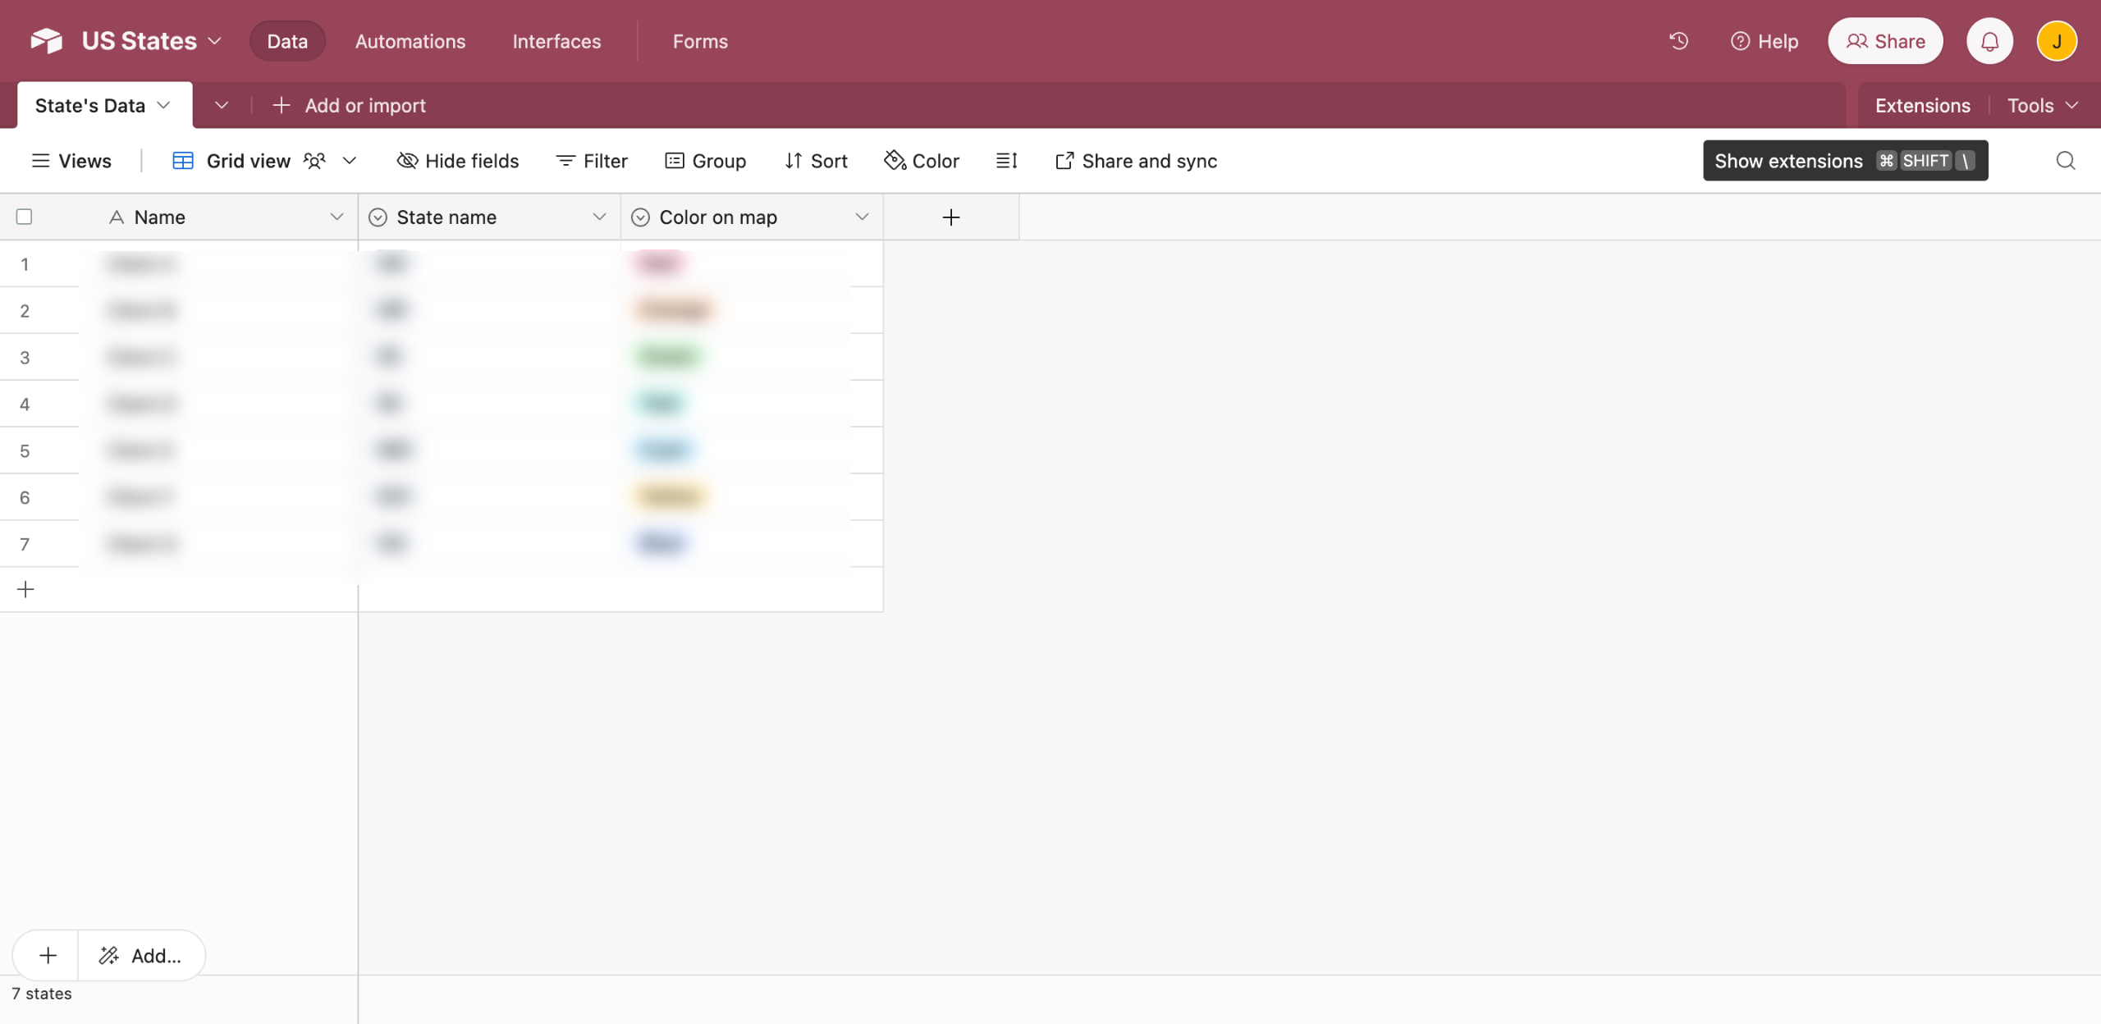
Task: Toggle select-all rows checkbox
Action: click(24, 217)
